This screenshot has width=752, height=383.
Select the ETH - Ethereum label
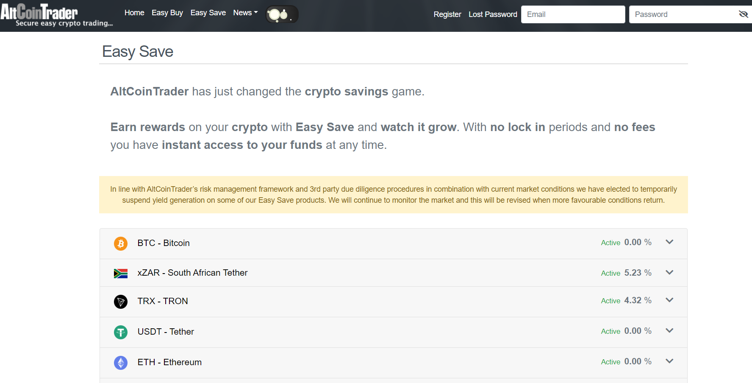(169, 362)
